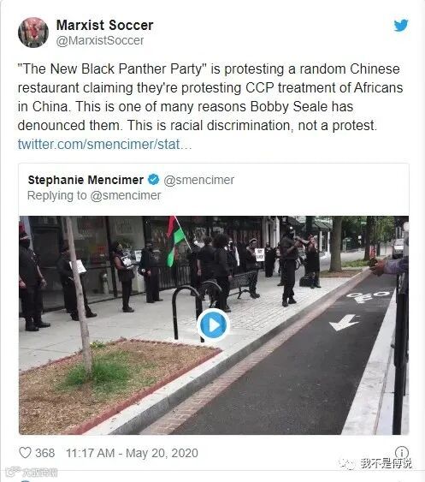Click the quoted tweet card header
The width and height of the screenshot is (425, 482).
click(214, 187)
